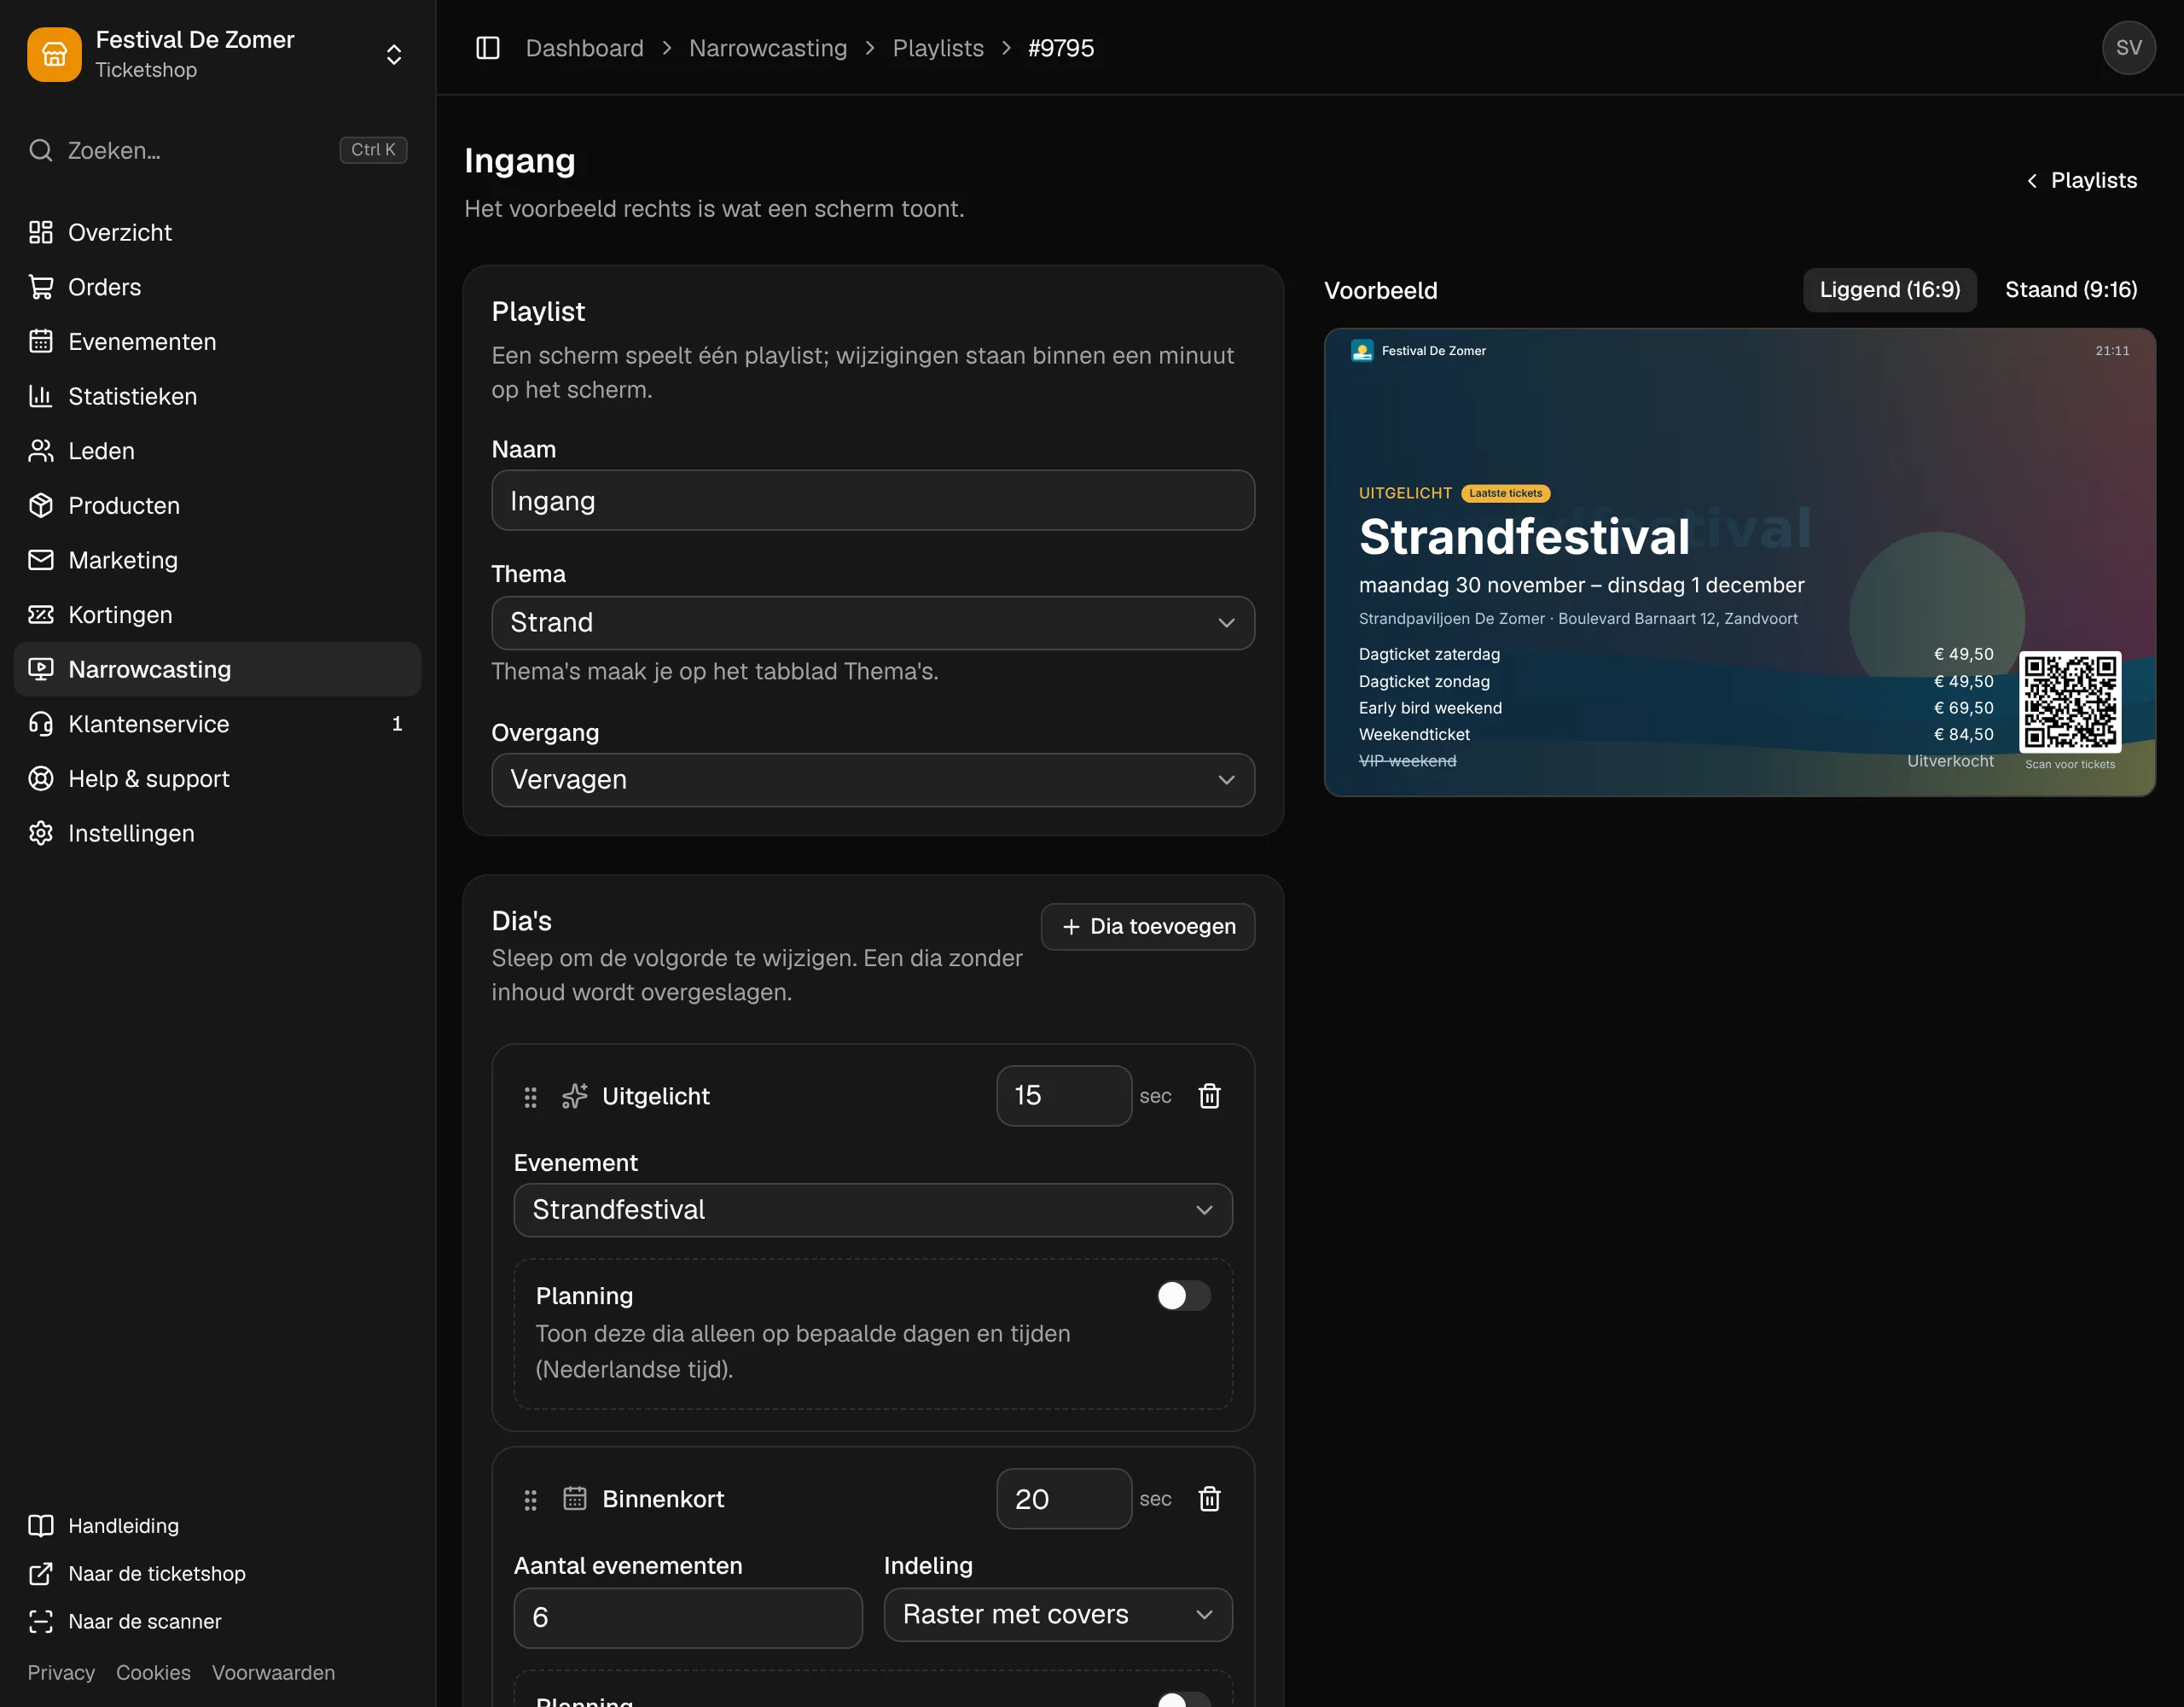Delete the Uitgelicht slide with trash icon

click(1209, 1097)
